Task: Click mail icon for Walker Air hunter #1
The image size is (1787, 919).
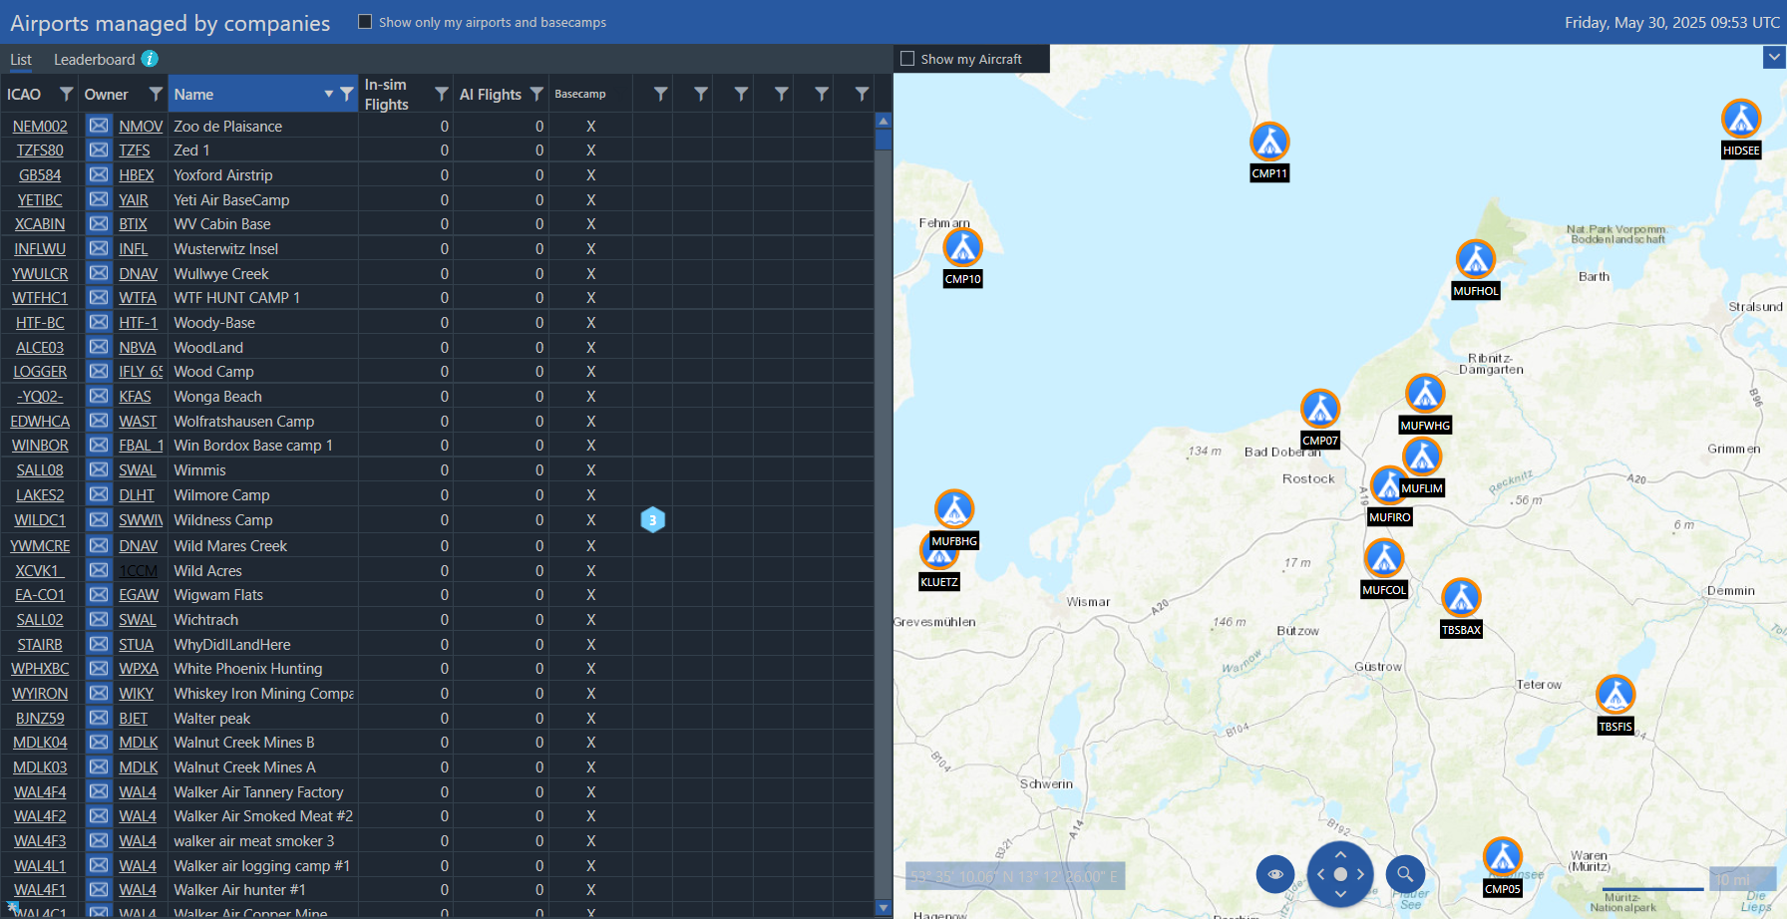Action: click(98, 889)
